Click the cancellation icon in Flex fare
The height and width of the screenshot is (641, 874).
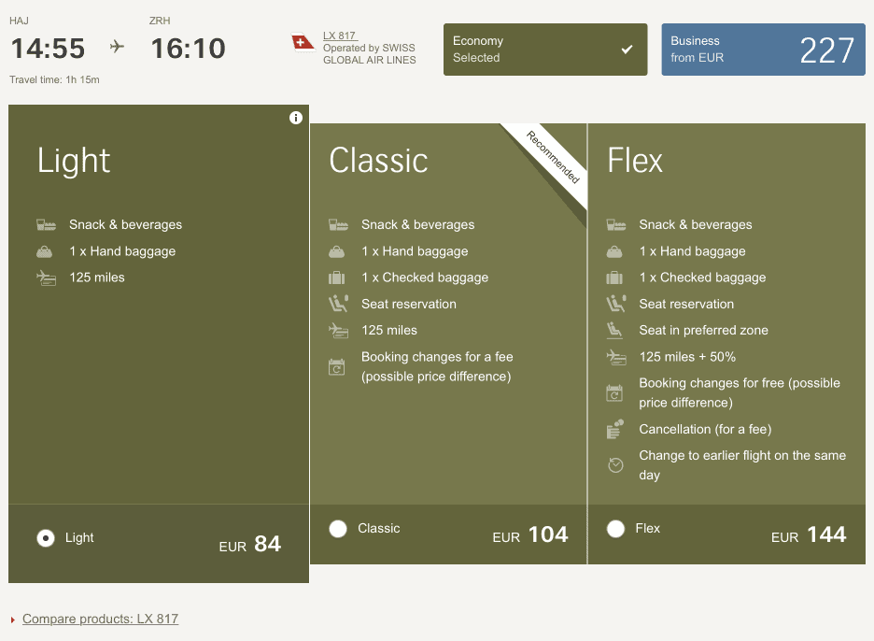coord(615,429)
